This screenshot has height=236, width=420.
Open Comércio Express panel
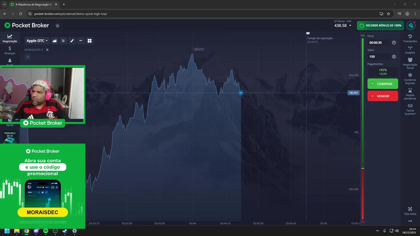[x=410, y=79]
